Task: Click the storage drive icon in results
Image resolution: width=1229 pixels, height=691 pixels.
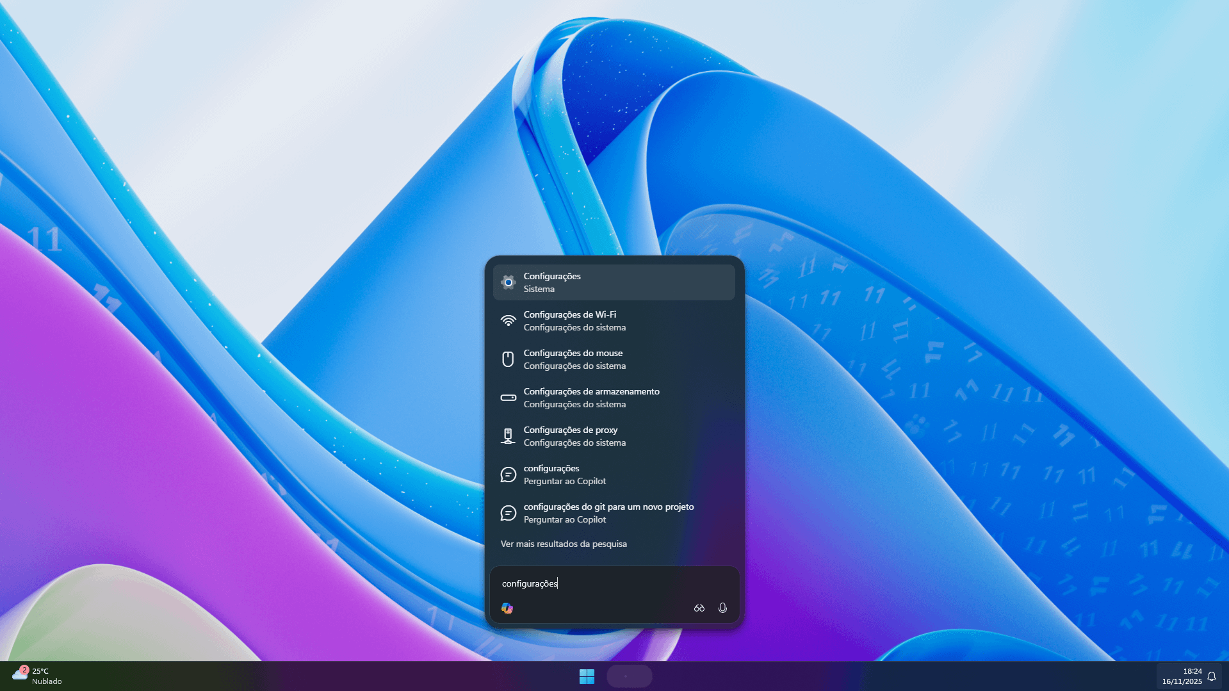Action: point(508,398)
